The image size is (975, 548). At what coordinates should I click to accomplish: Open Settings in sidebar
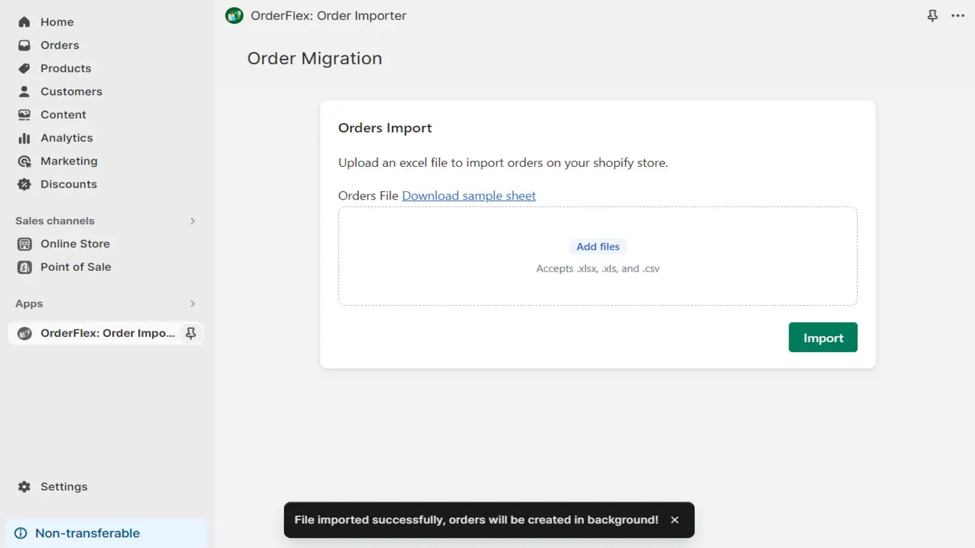[64, 487]
